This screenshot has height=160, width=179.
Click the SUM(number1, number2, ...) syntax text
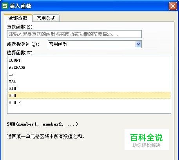(x=42, y=124)
